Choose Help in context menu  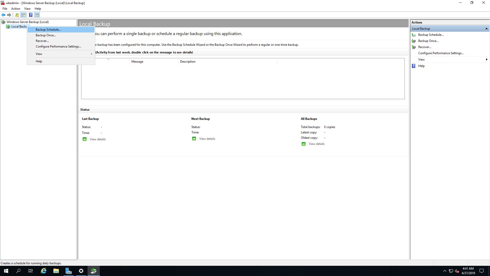click(61, 61)
